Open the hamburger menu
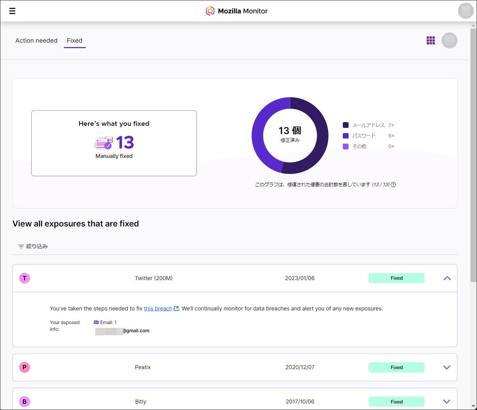This screenshot has width=477, height=410. click(x=12, y=11)
